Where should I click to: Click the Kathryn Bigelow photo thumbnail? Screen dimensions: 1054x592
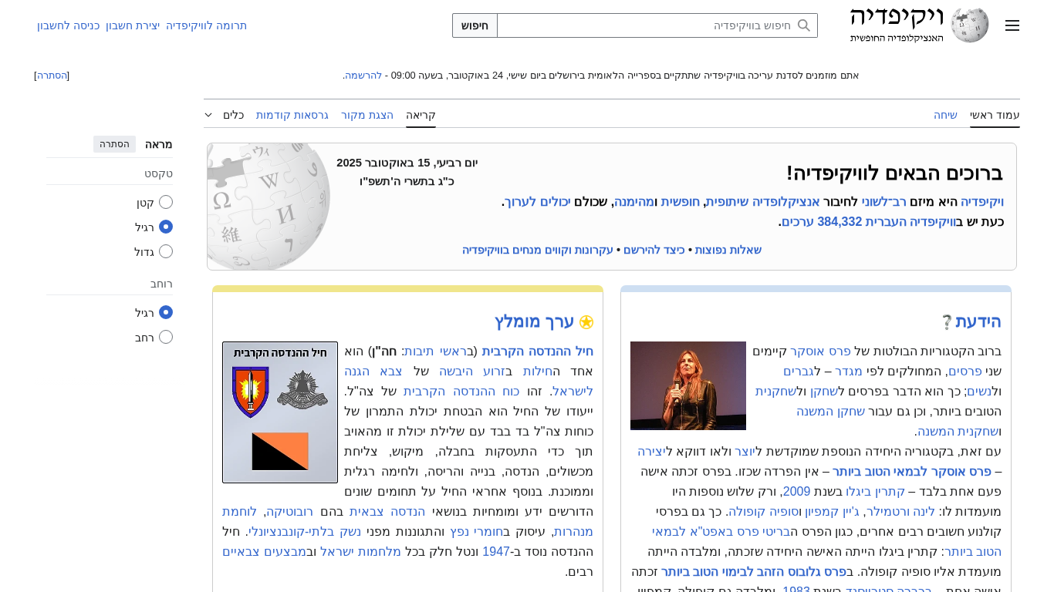pyautogui.click(x=688, y=385)
